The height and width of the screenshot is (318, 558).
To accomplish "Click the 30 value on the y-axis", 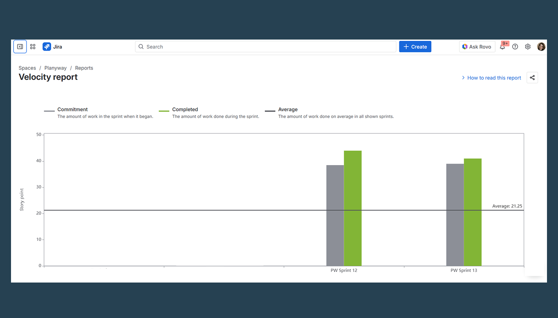I will point(39,187).
